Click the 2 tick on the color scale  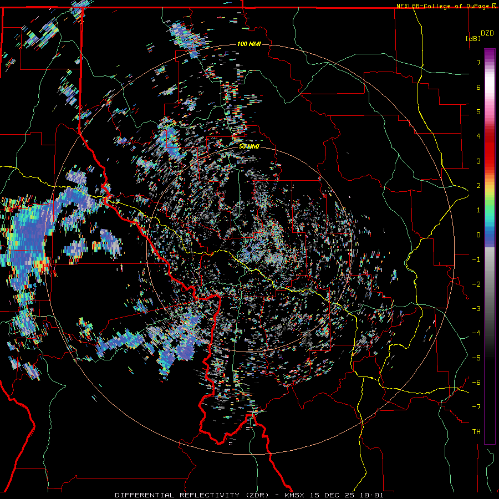click(x=478, y=186)
